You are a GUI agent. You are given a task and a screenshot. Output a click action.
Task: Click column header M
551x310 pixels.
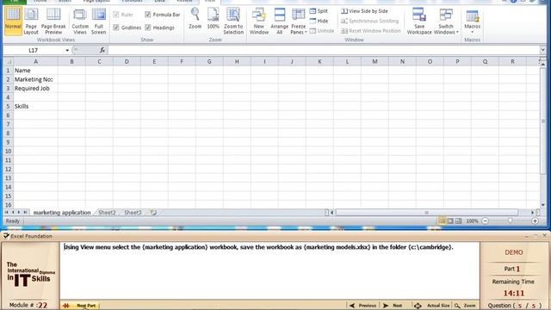pos(375,61)
